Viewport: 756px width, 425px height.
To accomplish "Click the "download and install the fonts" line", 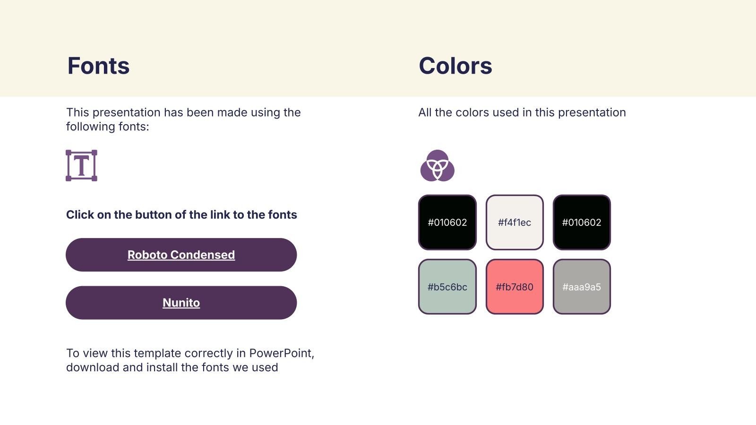I will [172, 367].
